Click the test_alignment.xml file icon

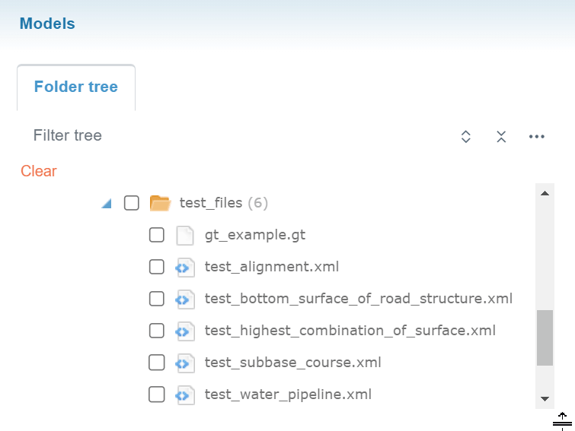184,268
